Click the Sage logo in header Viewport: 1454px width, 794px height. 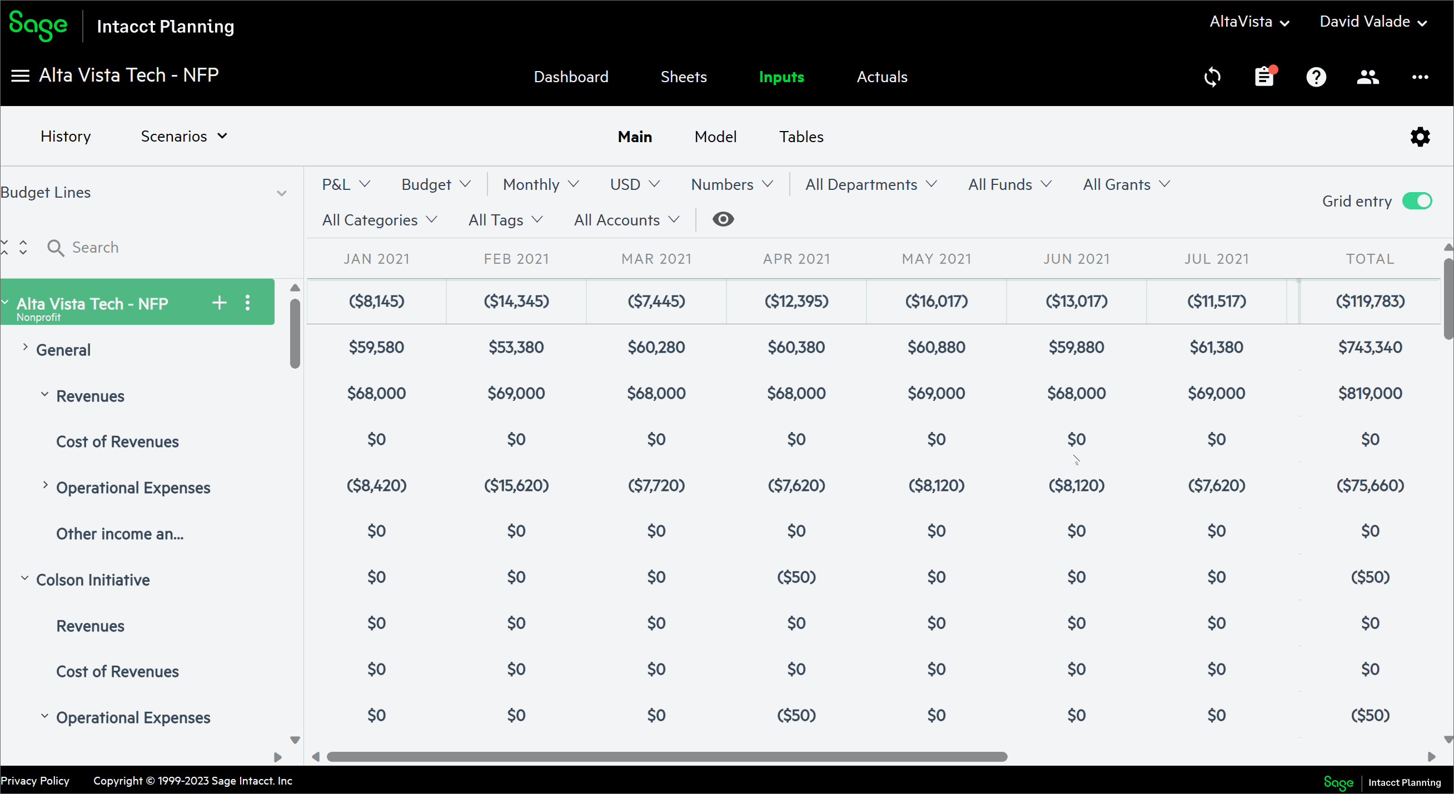pyautogui.click(x=38, y=26)
